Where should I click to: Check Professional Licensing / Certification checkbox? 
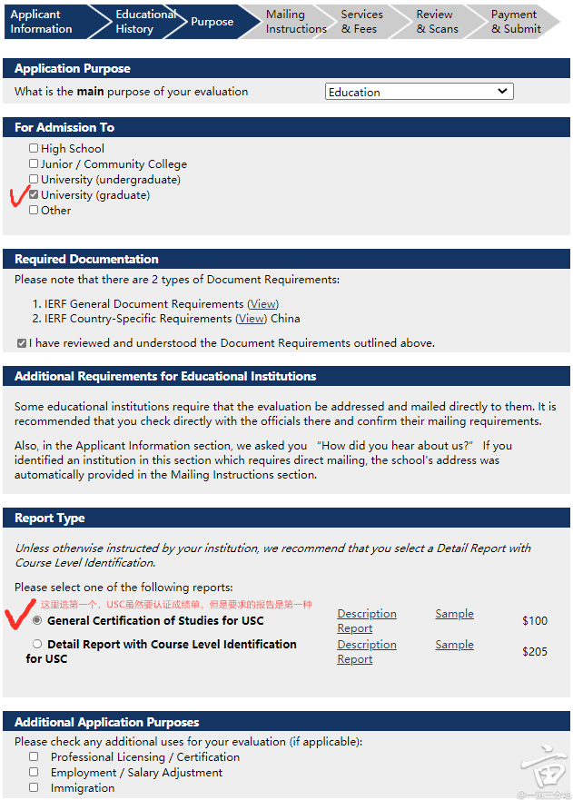tap(34, 756)
